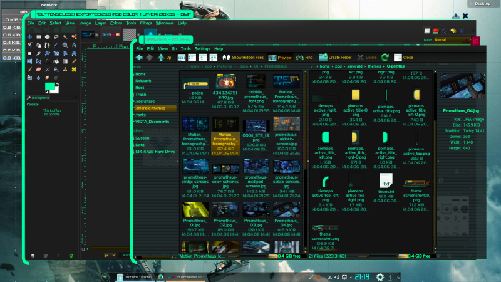
Task: Open settings gear in bottom panel
Action: click(380, 277)
